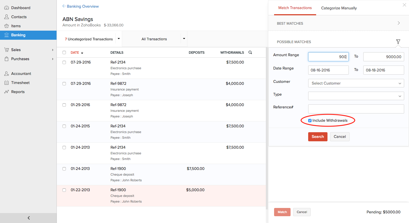Expand the All Transactions filter dropdown
Viewport: 409px width, 223px height.
(x=184, y=39)
